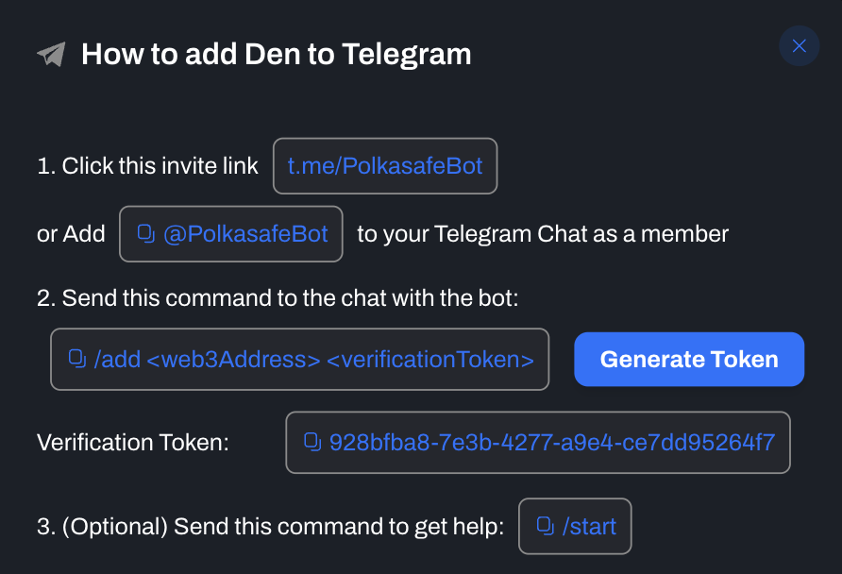Click the /start command text
Screen dimensions: 842x574
(589, 526)
